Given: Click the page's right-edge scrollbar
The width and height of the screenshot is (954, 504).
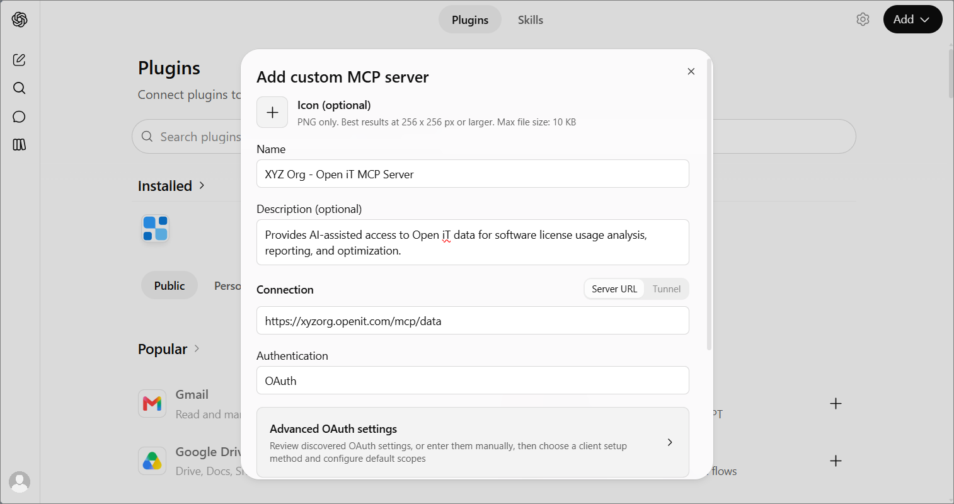Looking at the screenshot, I should (951, 72).
